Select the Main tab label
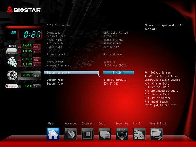 tap(51, 123)
